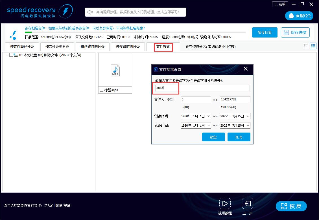Open the menu button in the title bar
The image size is (319, 220).
pos(280,4)
